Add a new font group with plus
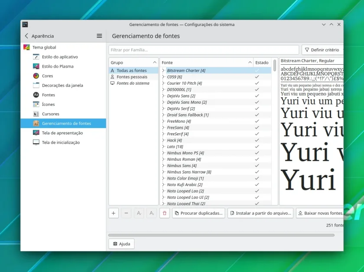The image size is (364, 272). point(114,213)
